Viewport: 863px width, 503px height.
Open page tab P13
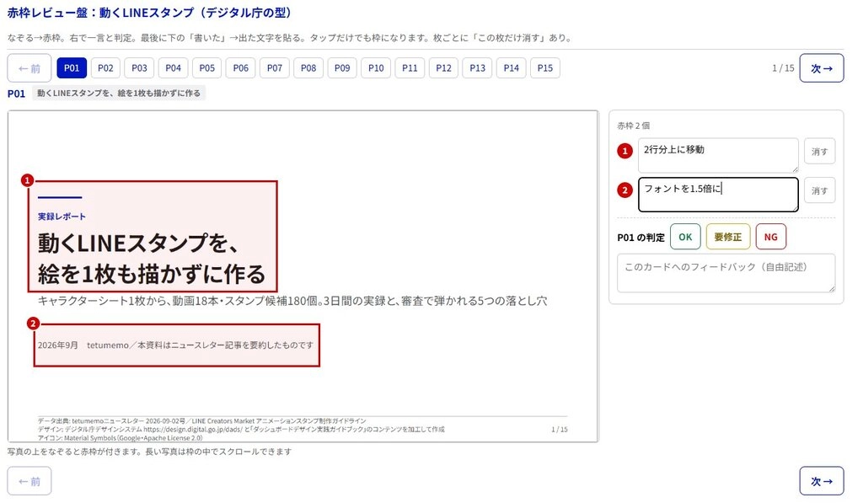coord(478,68)
